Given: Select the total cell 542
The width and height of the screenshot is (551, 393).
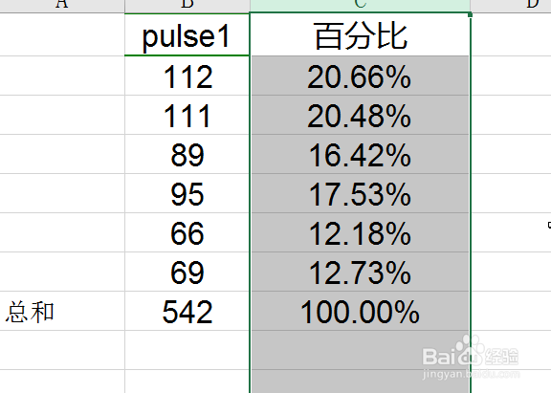Looking at the screenshot, I should (187, 311).
